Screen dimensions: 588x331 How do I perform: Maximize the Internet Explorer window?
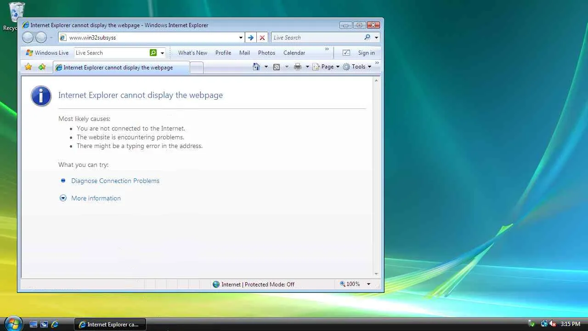click(x=359, y=25)
